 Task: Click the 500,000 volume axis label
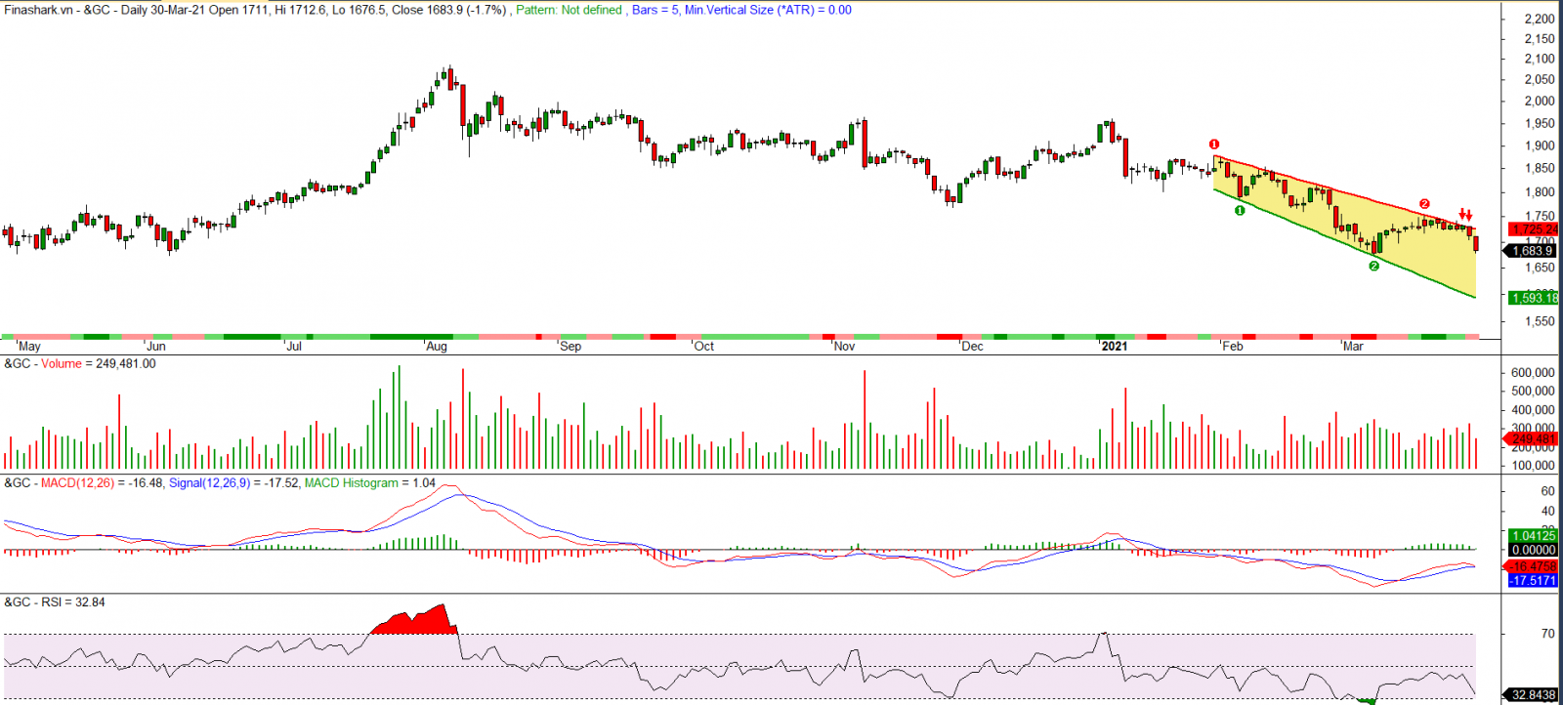(1533, 391)
